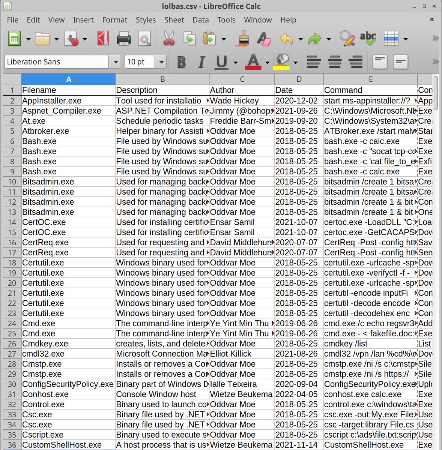
Task: Open the Help menu
Action: coord(288,20)
